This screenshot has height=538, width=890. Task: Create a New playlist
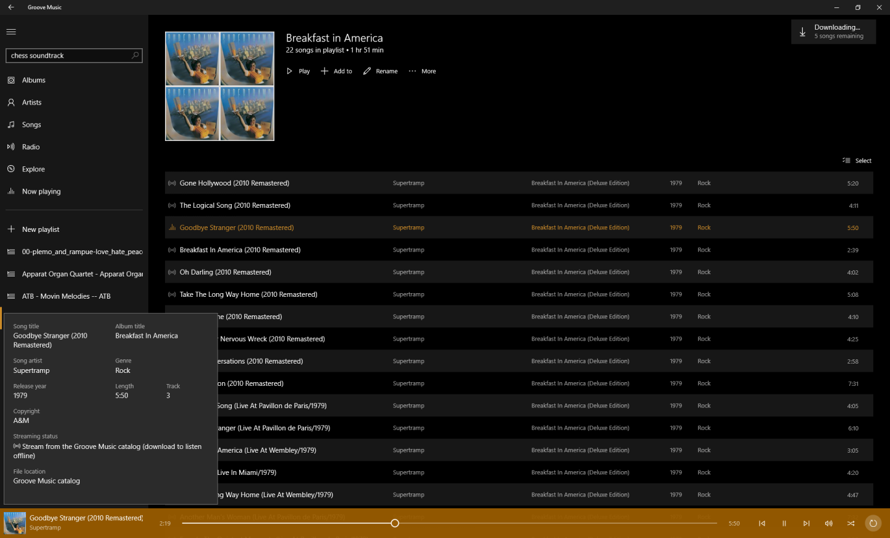point(74,229)
